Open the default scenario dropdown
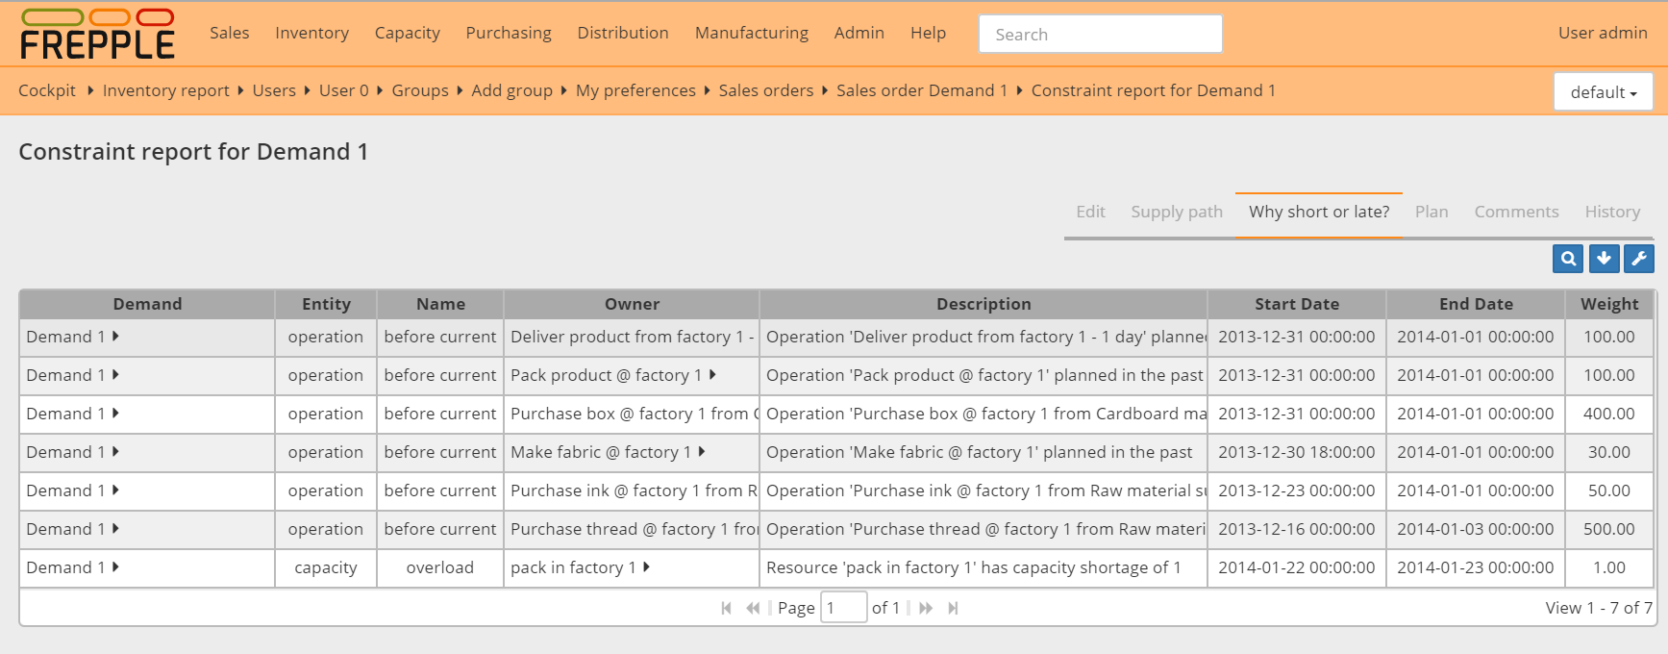1668x654 pixels. click(1603, 92)
